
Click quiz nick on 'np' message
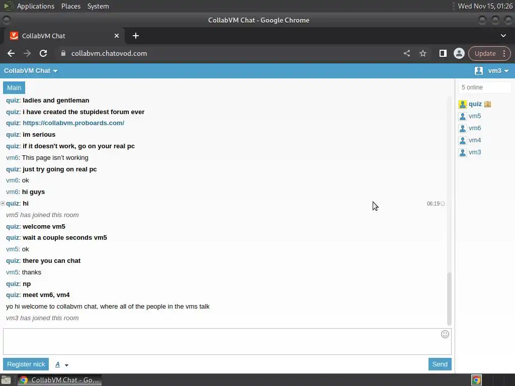13,283
